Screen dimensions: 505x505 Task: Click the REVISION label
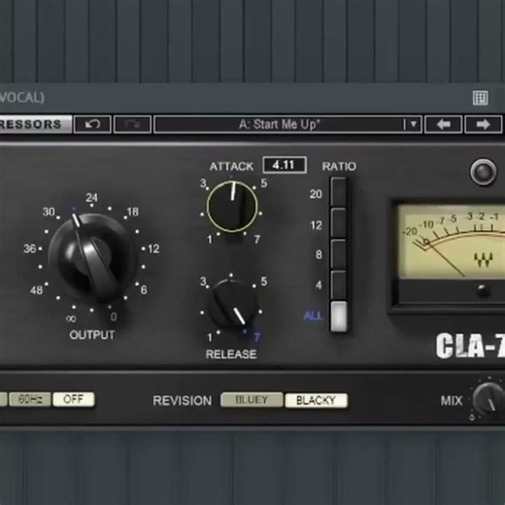click(183, 401)
